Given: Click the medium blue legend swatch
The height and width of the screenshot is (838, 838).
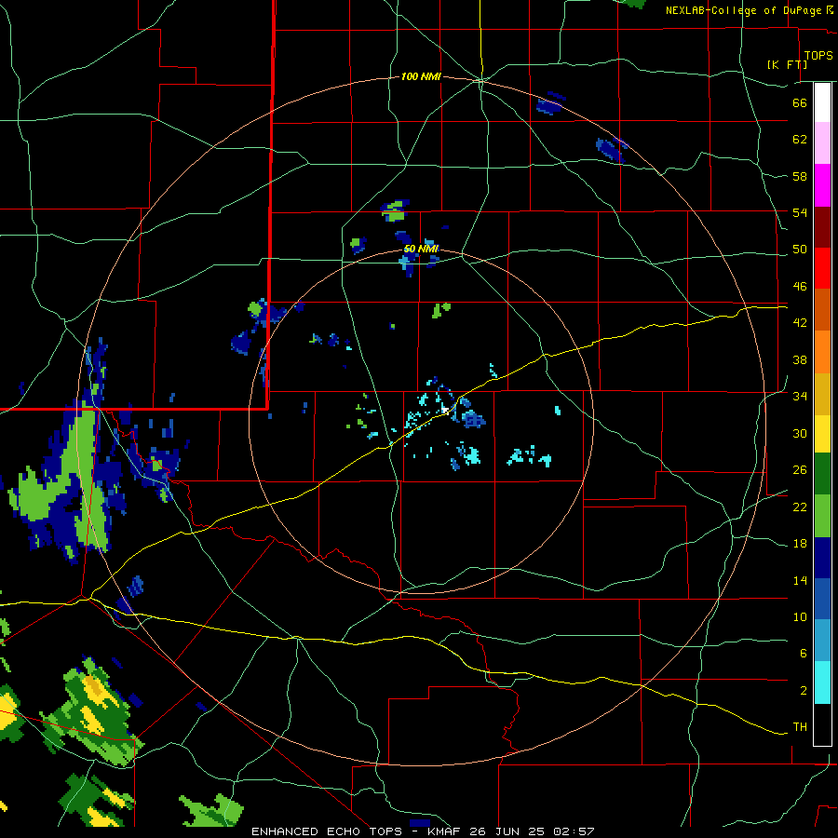Looking at the screenshot, I should pyautogui.click(x=822, y=599).
